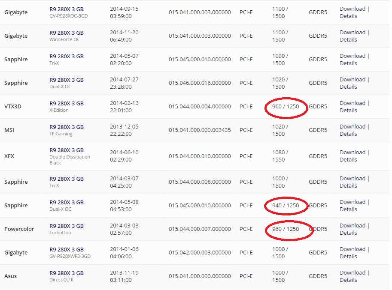
Task: Download the Asus Direct CU II BIOS
Action: coord(352,273)
